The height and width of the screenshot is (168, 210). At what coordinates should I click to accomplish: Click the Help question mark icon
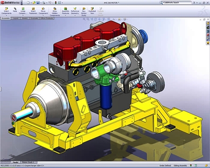click(194, 3)
